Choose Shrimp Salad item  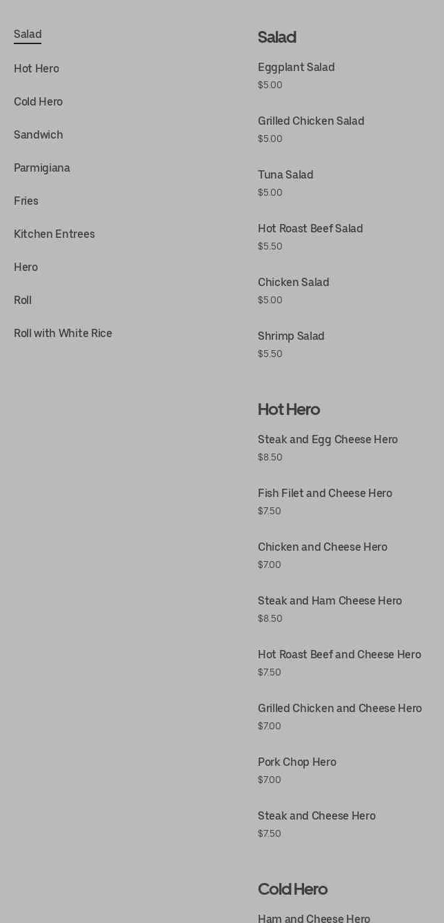tap(291, 336)
